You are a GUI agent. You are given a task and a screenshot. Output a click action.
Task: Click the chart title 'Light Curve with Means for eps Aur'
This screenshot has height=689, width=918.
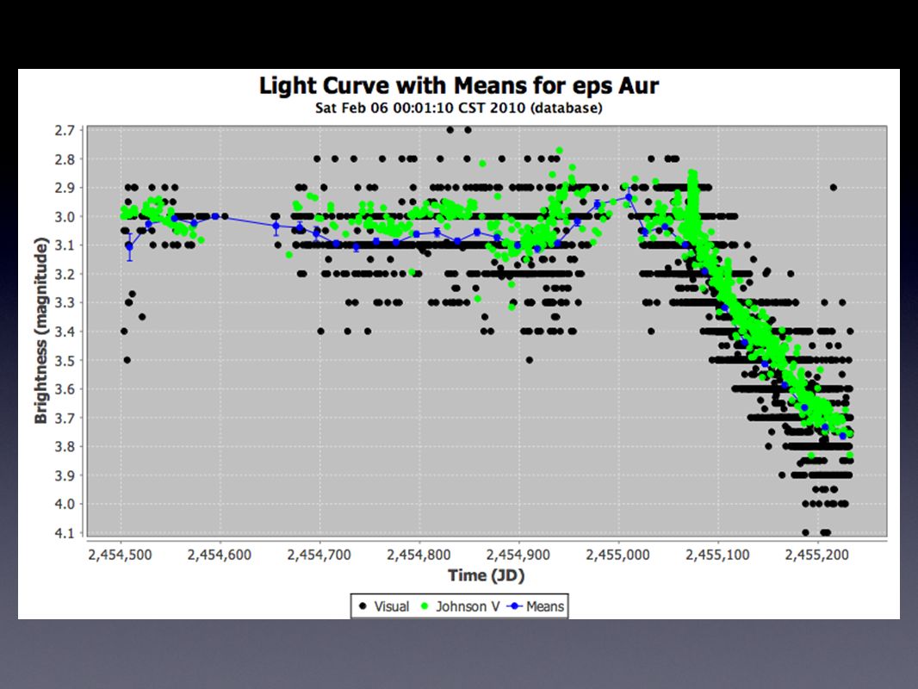tap(459, 86)
